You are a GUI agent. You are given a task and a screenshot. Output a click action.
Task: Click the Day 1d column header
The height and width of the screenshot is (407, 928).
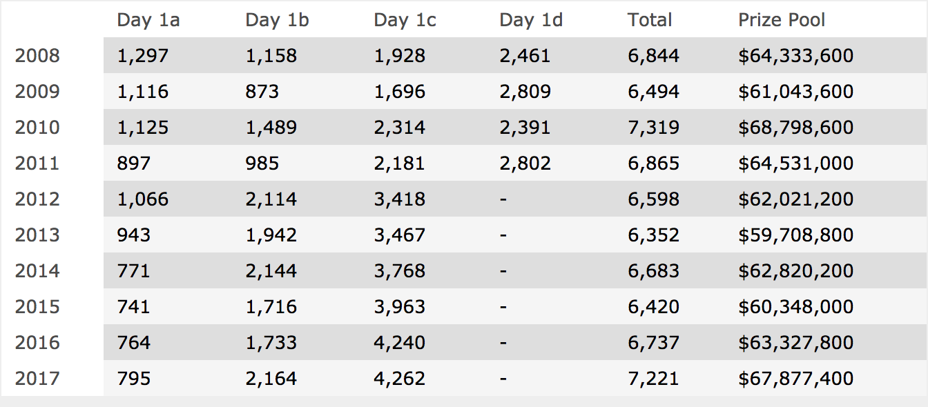531,20
